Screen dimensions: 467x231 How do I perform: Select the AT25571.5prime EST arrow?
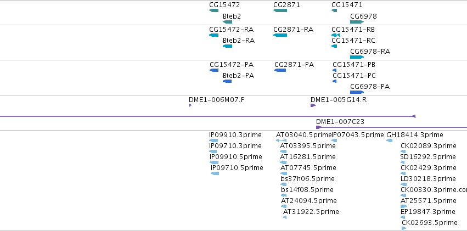404,206
